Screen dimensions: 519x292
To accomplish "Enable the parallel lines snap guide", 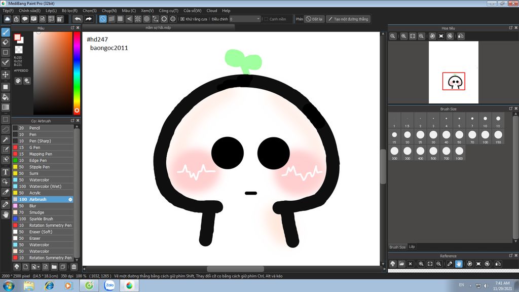I will point(112,19).
